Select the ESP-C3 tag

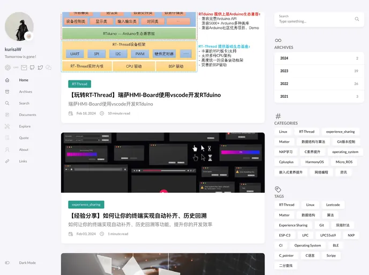pyautogui.click(x=285, y=235)
